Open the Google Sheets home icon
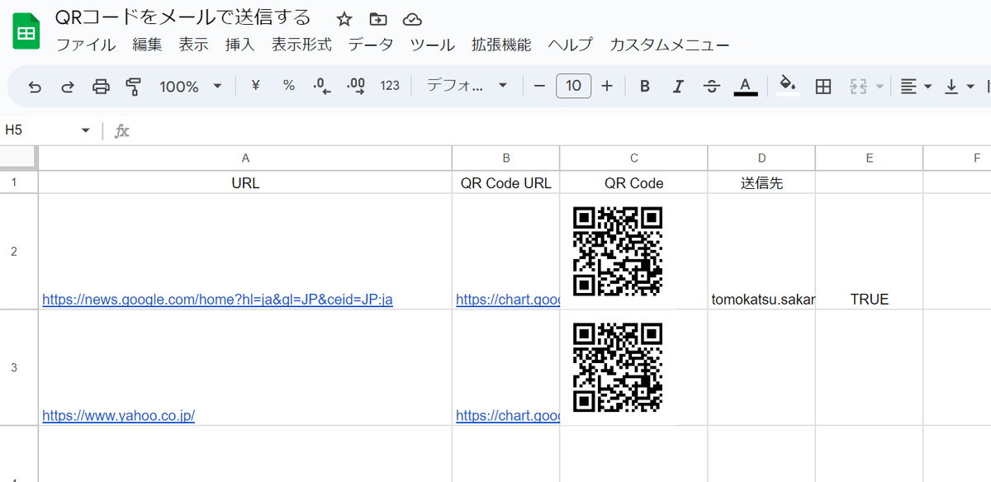The width and height of the screenshot is (991, 482). point(26,31)
